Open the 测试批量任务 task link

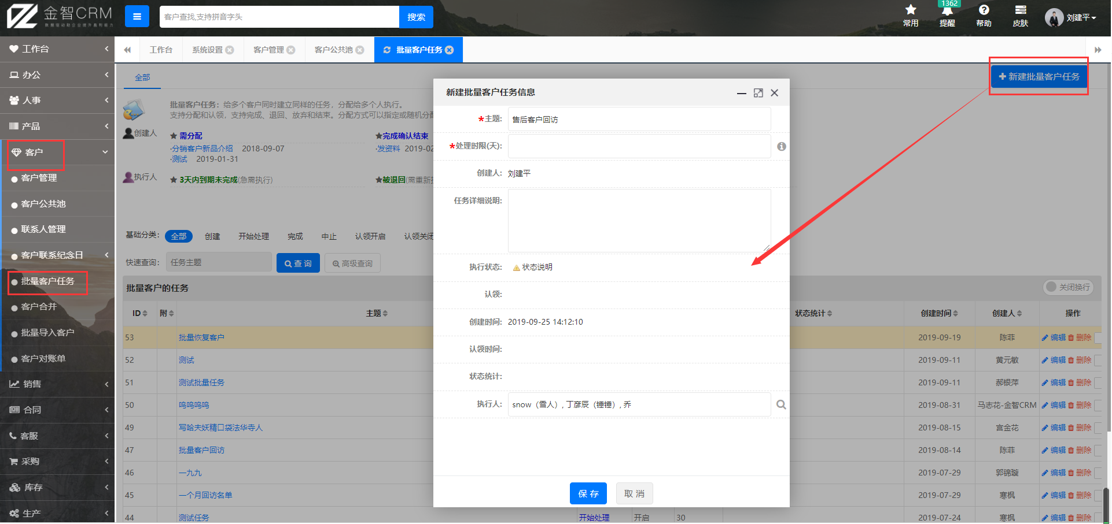tap(201, 382)
